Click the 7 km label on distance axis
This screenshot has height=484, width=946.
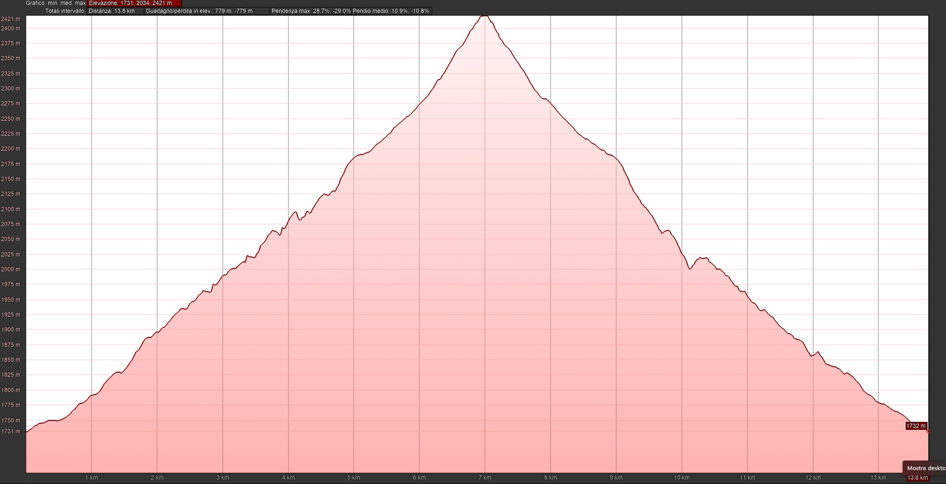[485, 478]
